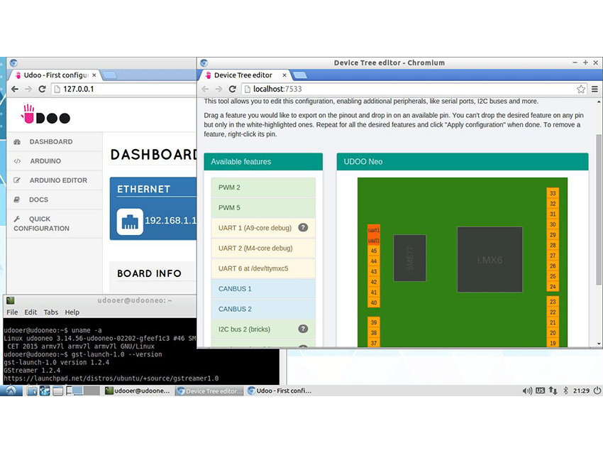This screenshot has width=603, height=453.
Task: Go back in the Device Tree editor window
Action: (x=205, y=89)
